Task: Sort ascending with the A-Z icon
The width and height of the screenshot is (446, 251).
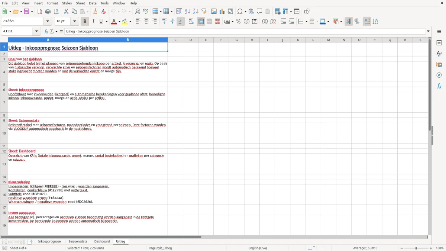Action: [x=188, y=12]
